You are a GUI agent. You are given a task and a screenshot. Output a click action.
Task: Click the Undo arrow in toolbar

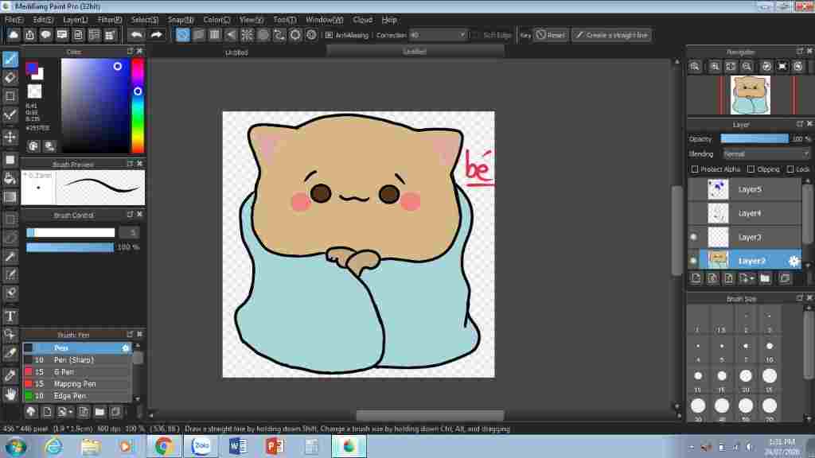point(136,35)
